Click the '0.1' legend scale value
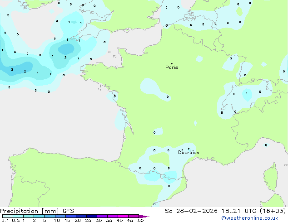 (x=5, y=220)
